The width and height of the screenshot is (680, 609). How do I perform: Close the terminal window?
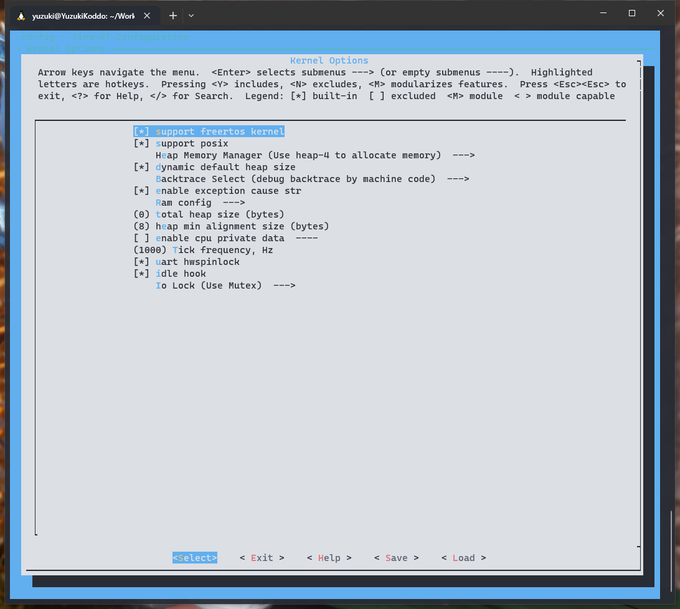click(x=661, y=13)
